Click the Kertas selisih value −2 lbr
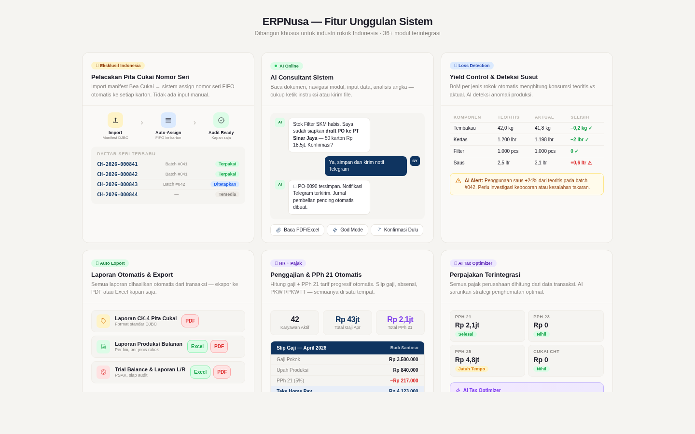This screenshot has height=434, width=695. click(x=580, y=140)
